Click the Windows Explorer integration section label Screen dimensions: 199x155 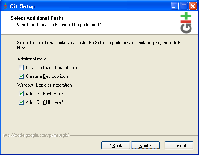click(45, 85)
